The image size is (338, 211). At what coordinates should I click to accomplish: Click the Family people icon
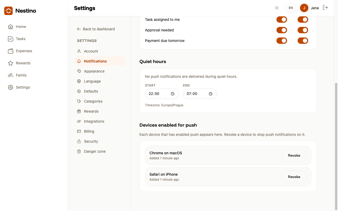point(11,75)
